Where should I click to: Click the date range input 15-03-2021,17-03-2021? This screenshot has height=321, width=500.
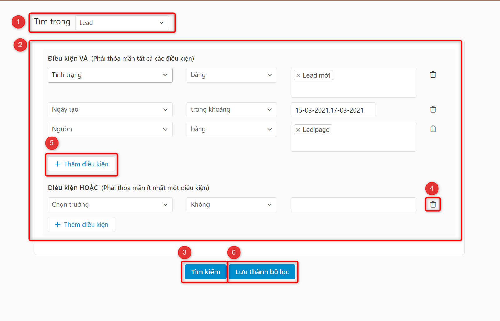pos(333,110)
